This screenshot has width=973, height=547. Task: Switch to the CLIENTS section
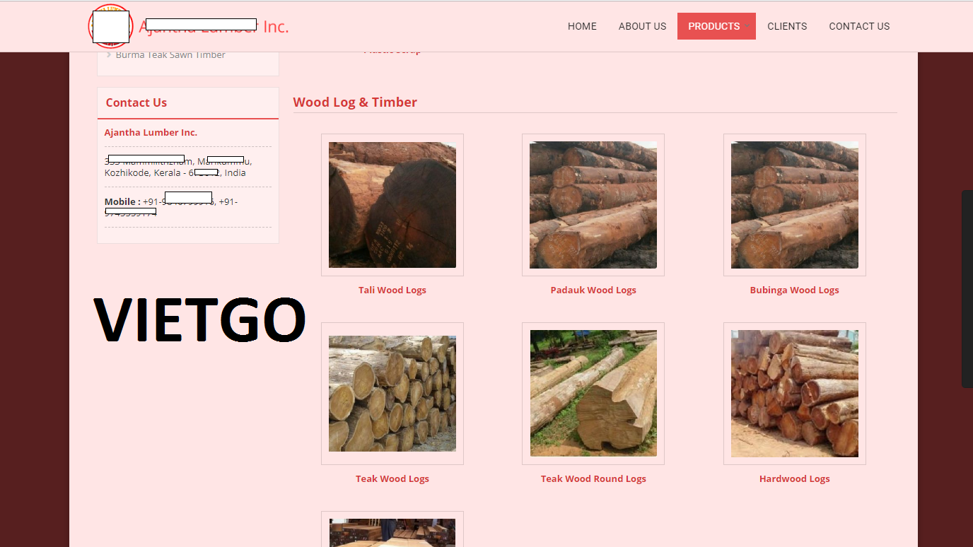(787, 26)
